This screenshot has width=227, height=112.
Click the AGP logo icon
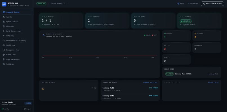coord(4,4)
